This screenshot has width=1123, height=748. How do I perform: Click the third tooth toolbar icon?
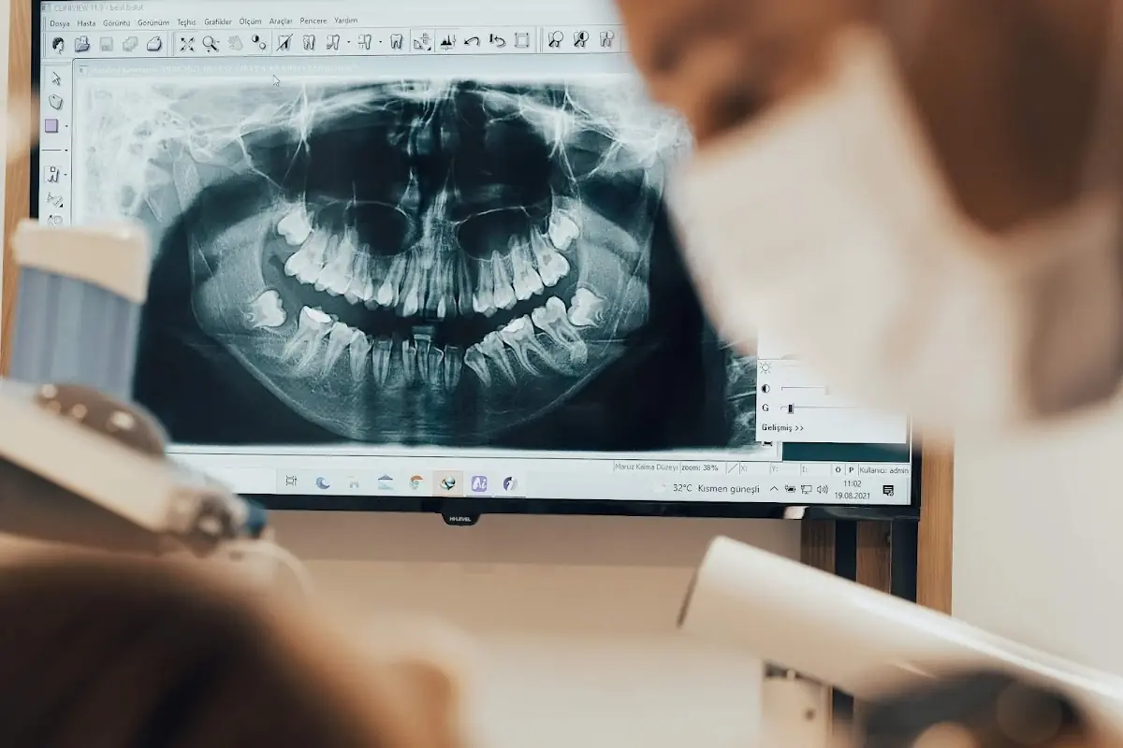tap(365, 42)
